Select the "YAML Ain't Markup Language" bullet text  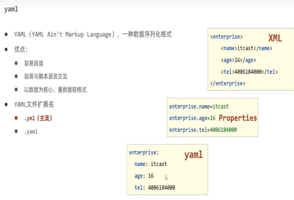93,35
